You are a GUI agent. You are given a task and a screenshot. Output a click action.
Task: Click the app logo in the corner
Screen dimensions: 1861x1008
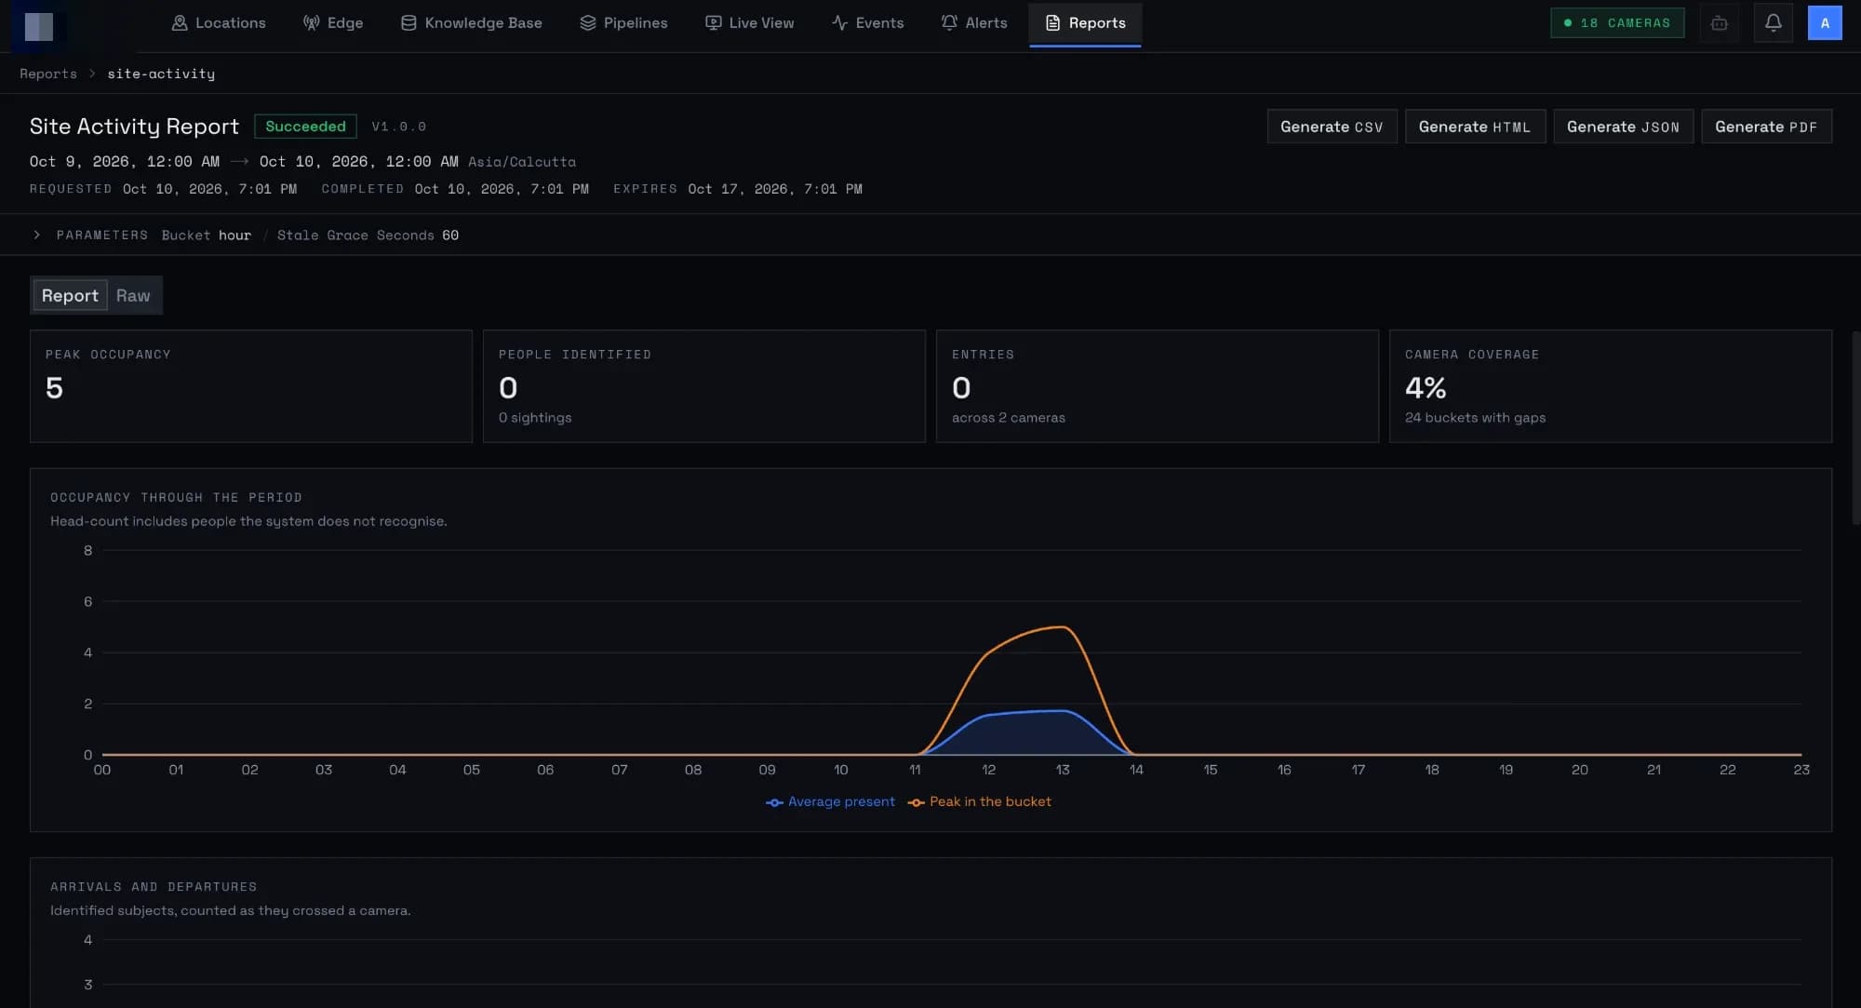[38, 25]
